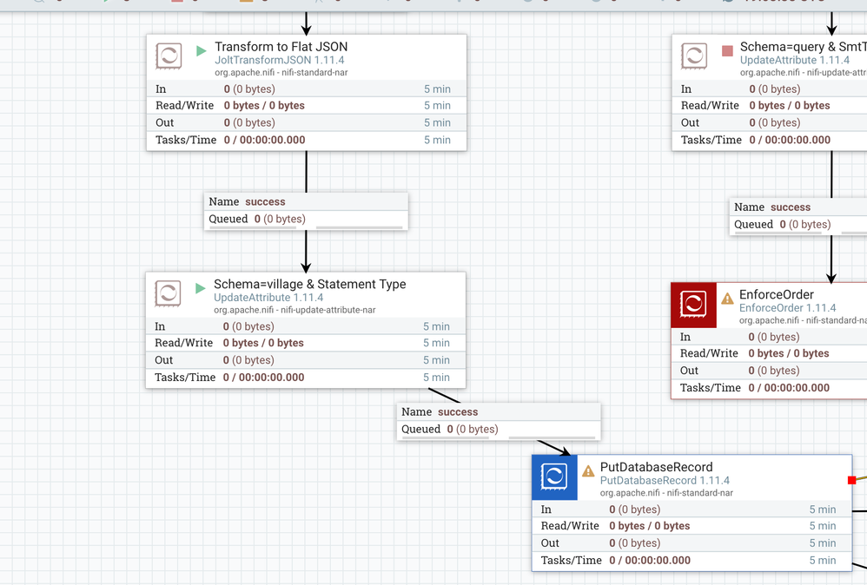Select the Schema=query UpdateAttribute processor icon

point(694,56)
